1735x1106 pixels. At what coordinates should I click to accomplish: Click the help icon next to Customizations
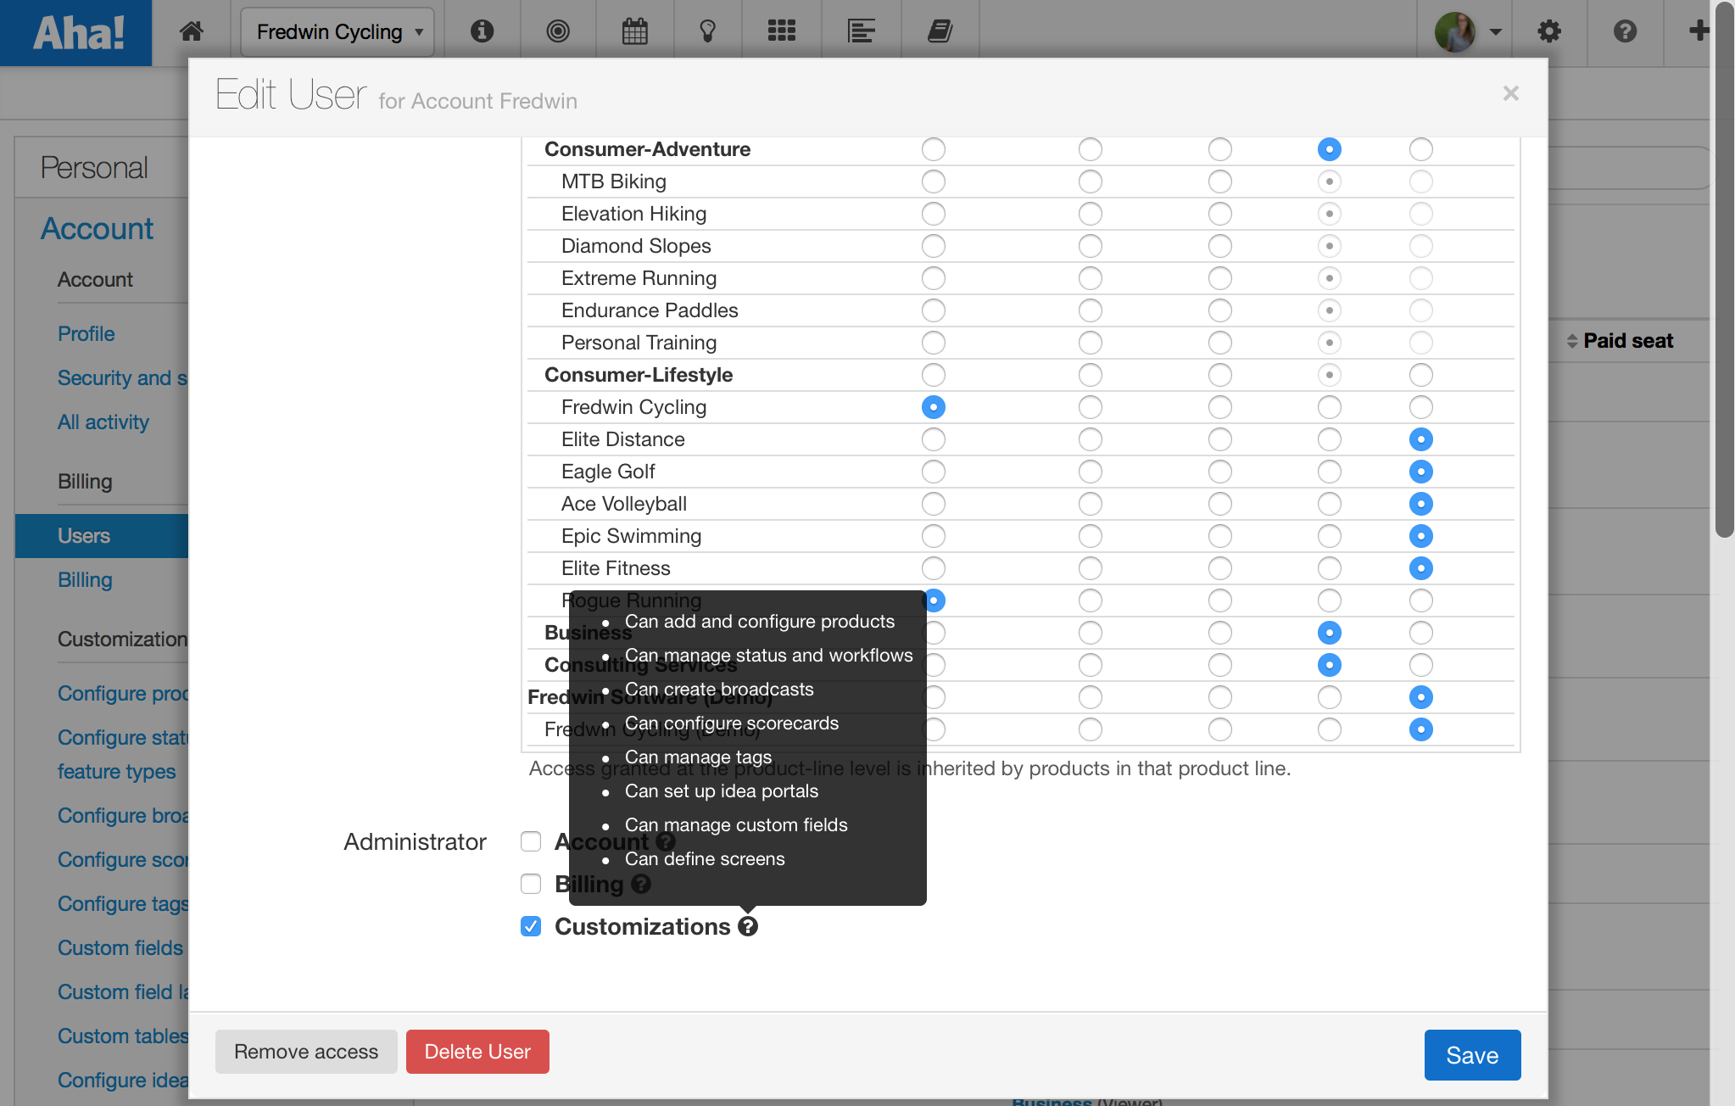tap(747, 926)
